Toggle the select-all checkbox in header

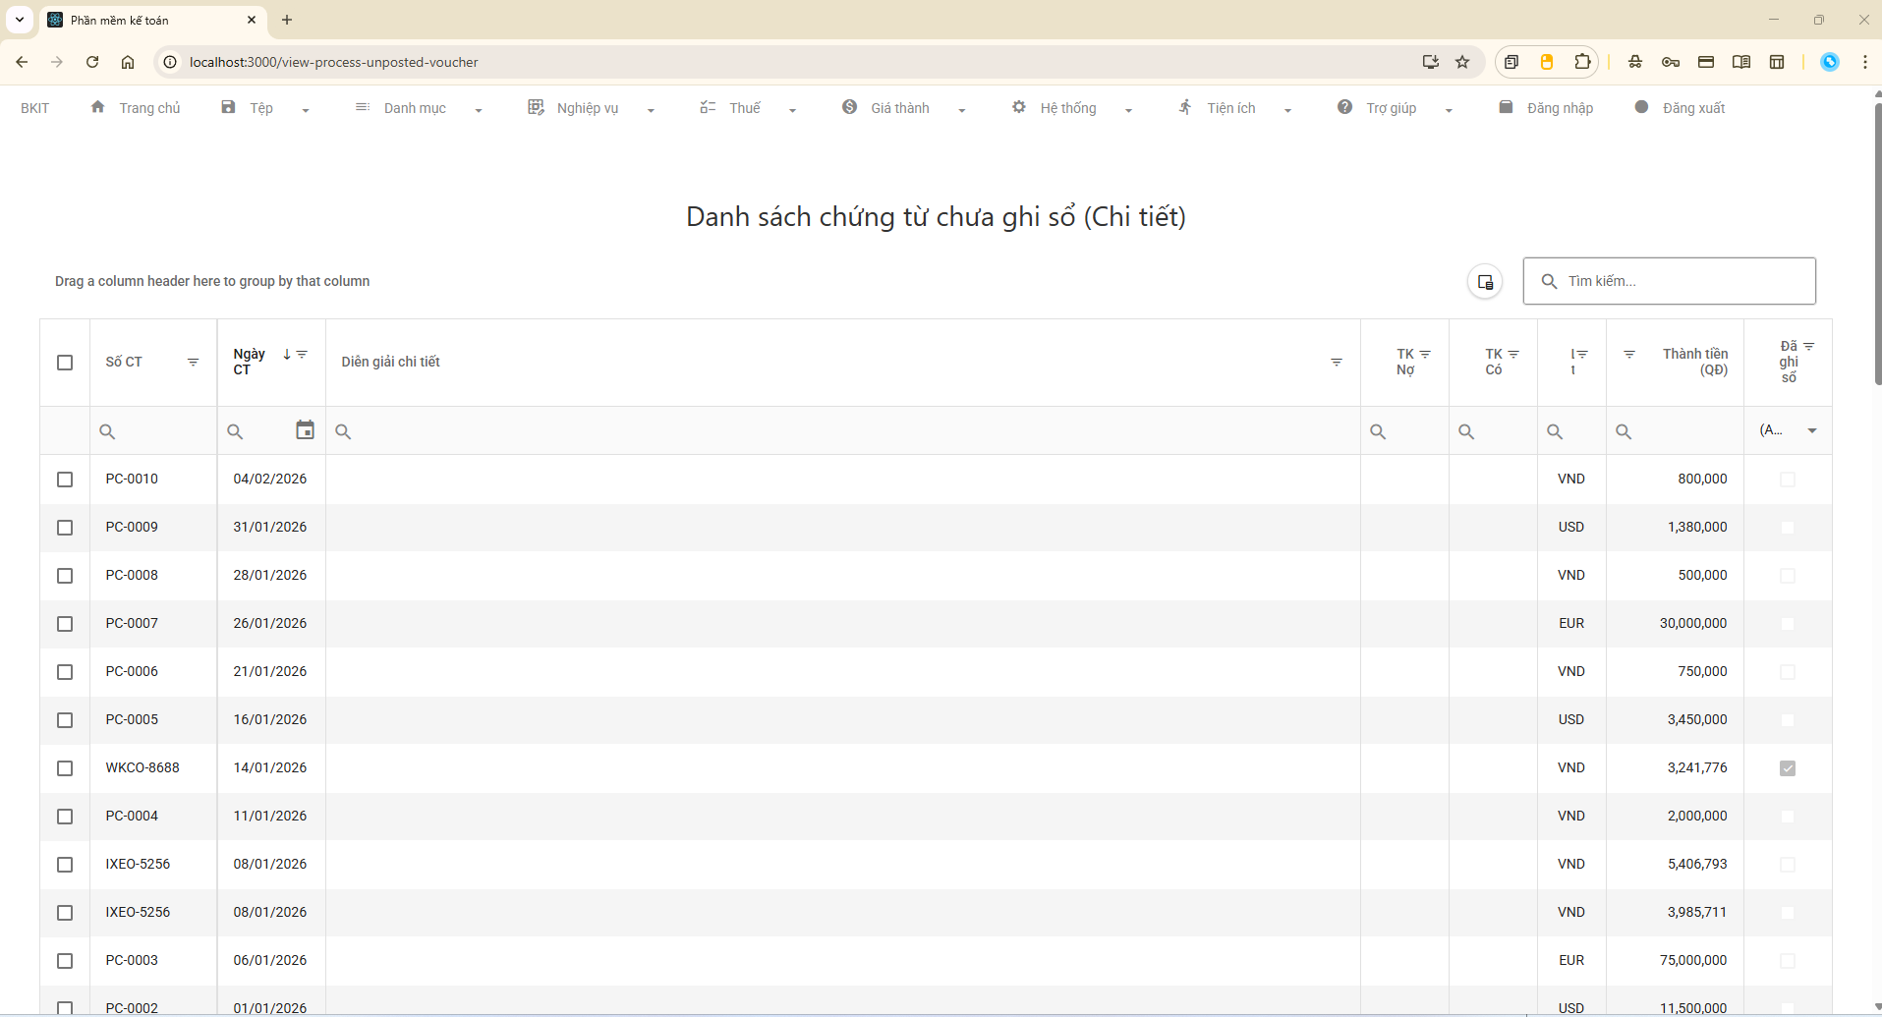pyautogui.click(x=65, y=363)
